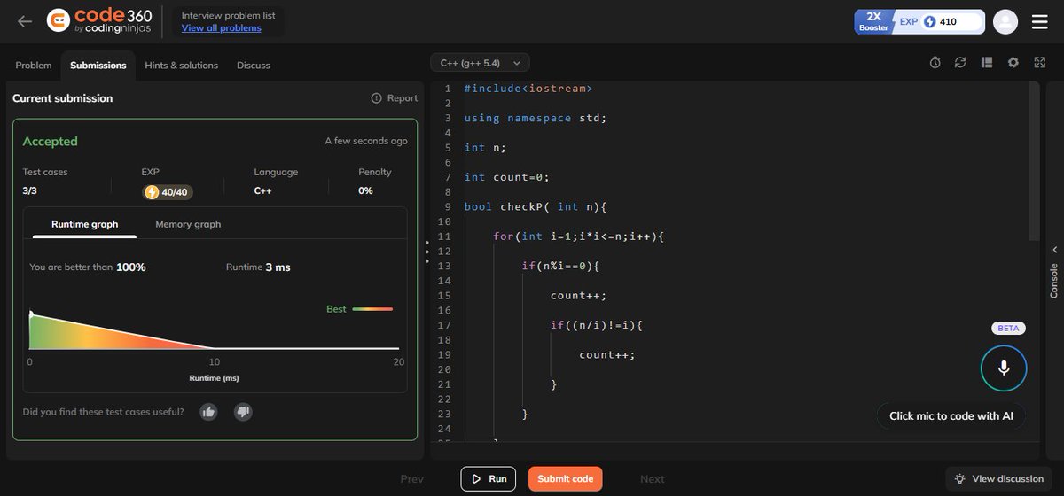Click the Run button
This screenshot has height=496, width=1064.
(x=489, y=479)
